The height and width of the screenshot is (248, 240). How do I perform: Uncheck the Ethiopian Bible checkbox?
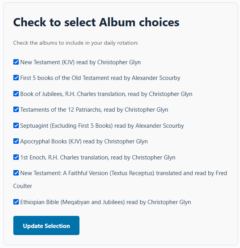pos(16,202)
